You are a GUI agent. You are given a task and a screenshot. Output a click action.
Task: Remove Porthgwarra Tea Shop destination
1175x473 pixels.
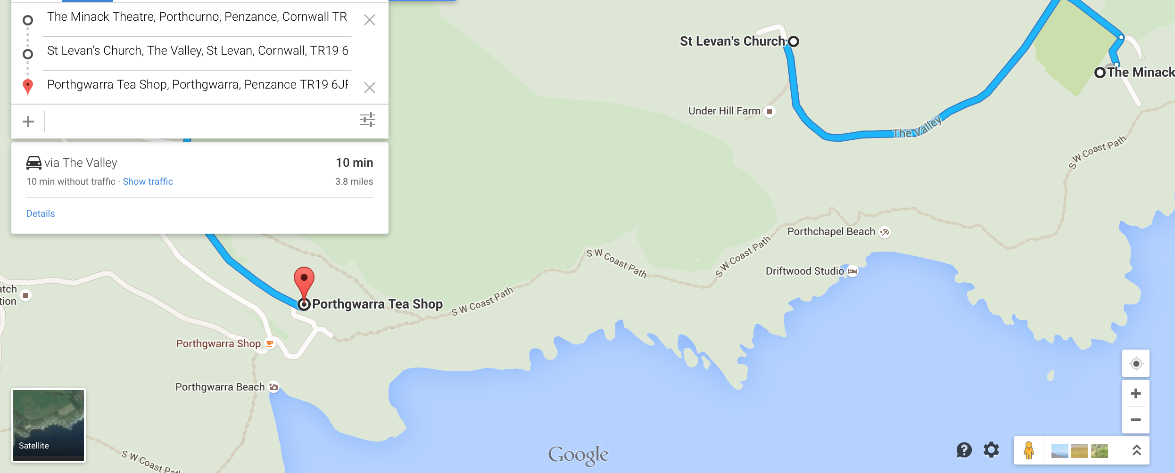(x=370, y=88)
